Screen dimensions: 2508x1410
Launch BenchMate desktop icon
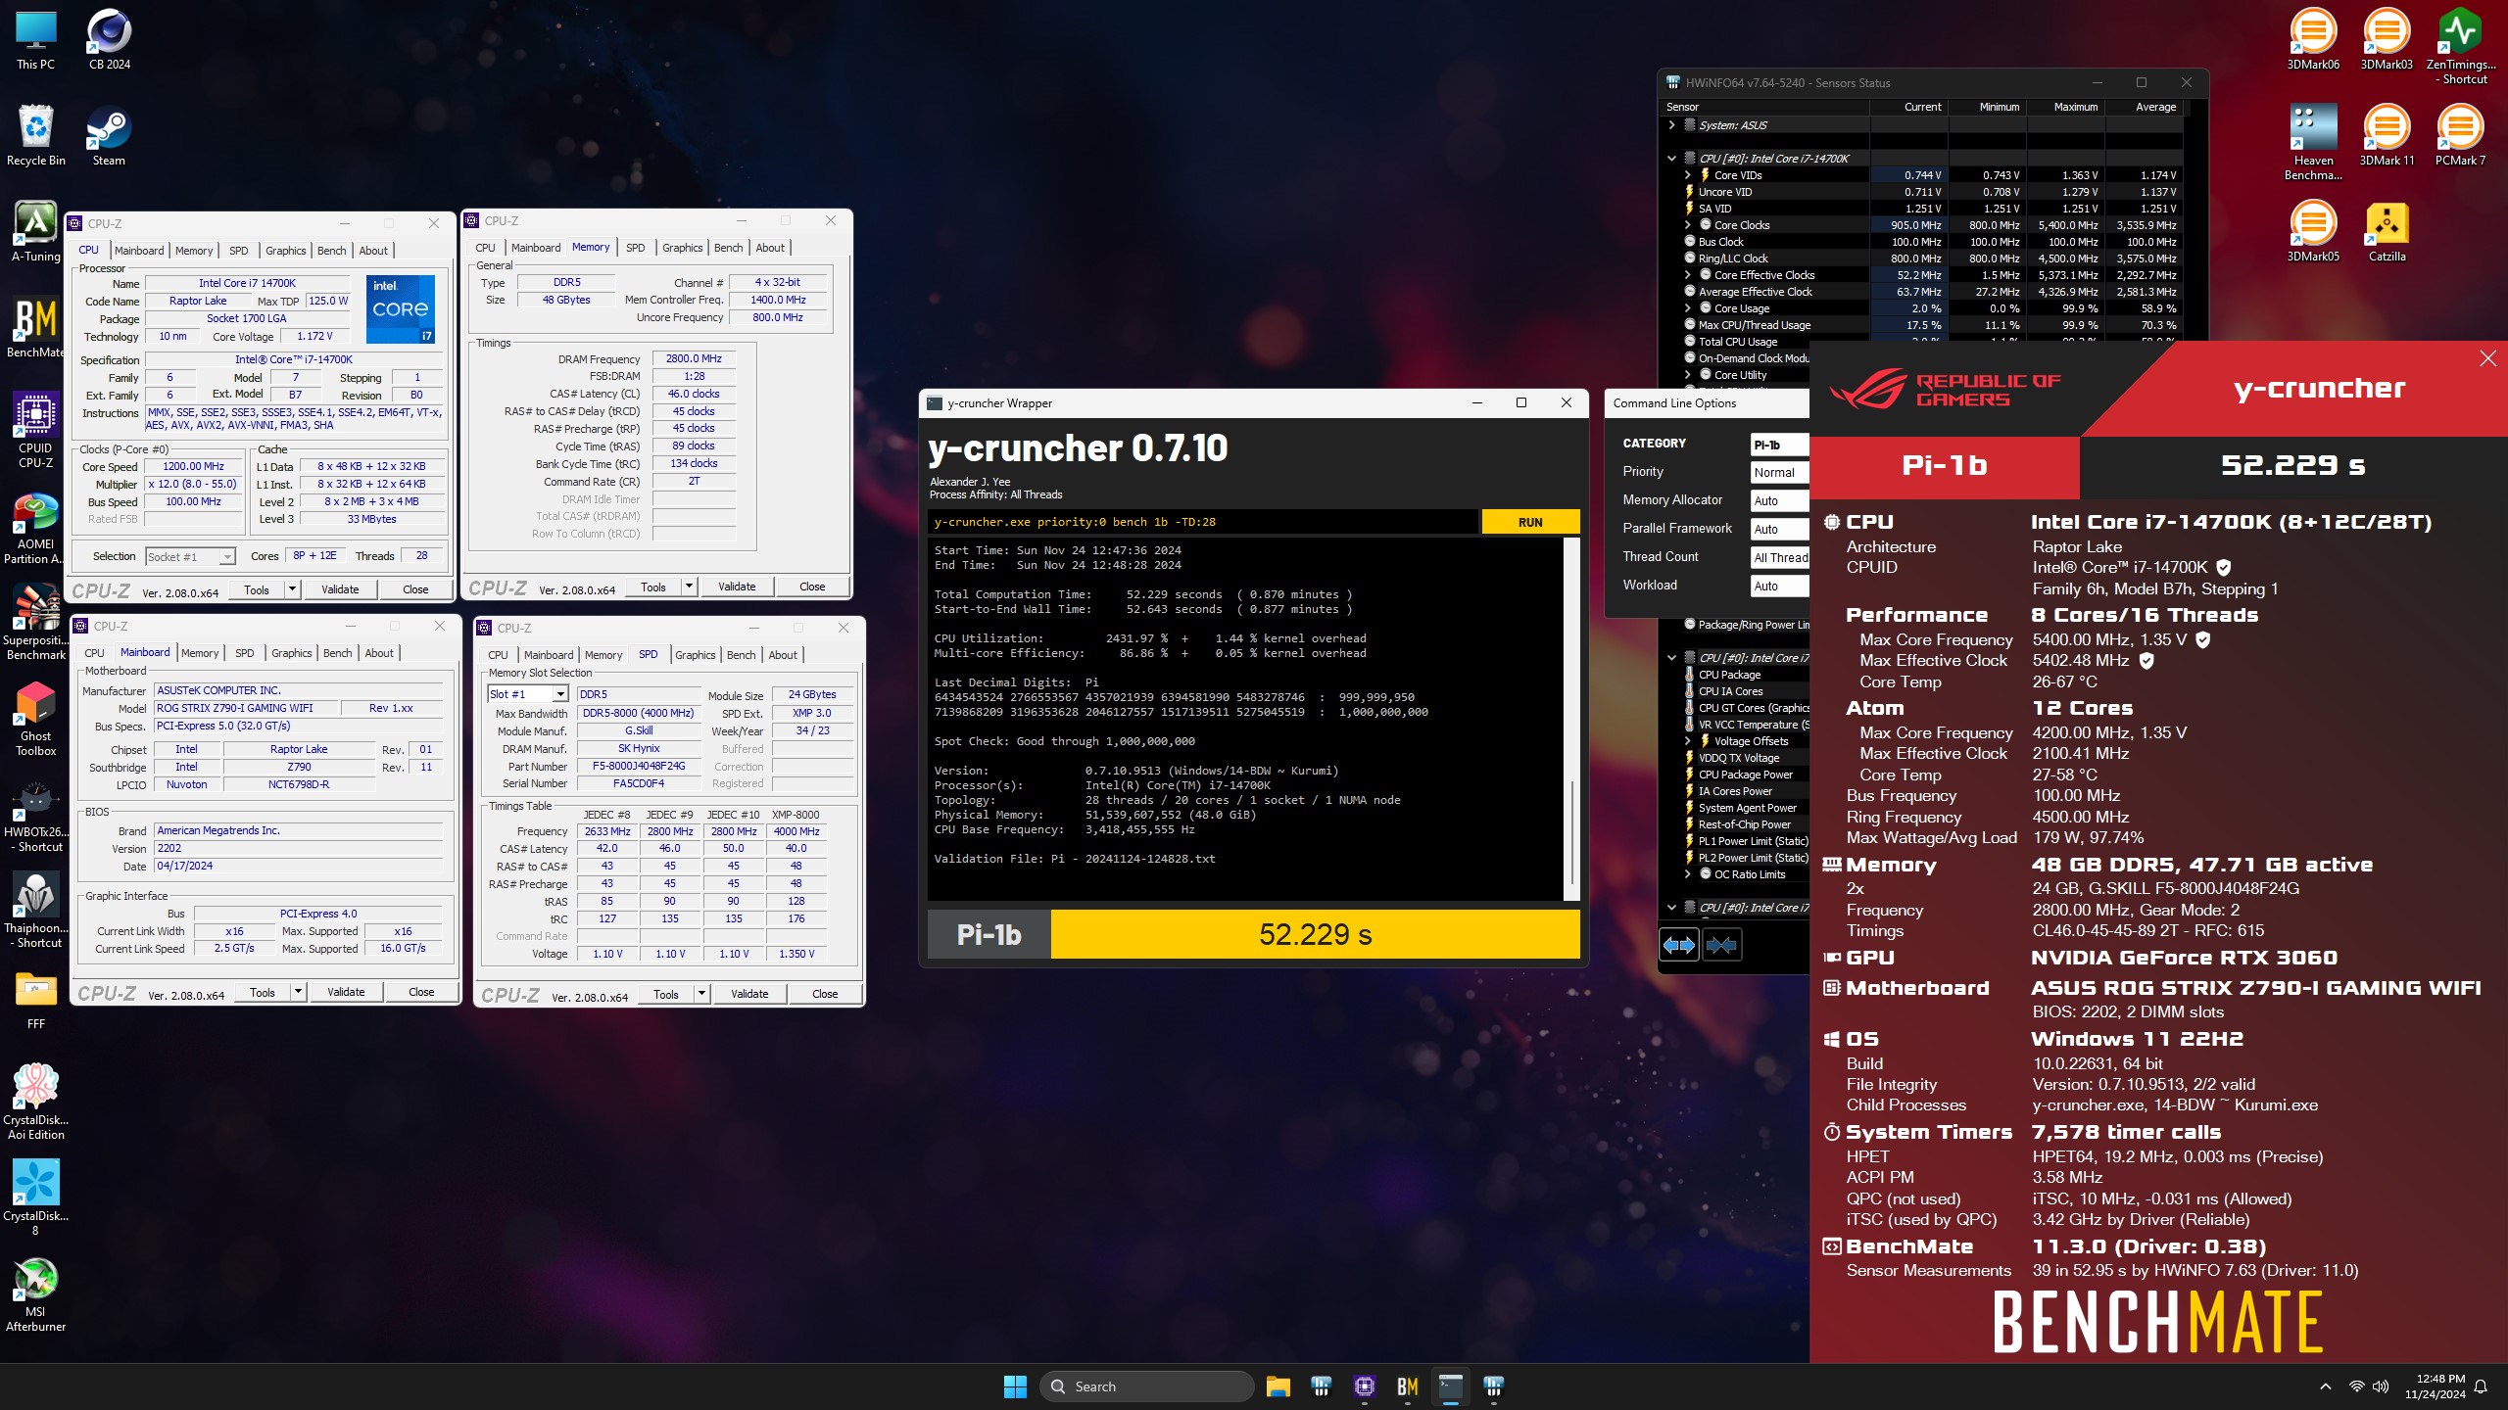pyautogui.click(x=36, y=328)
